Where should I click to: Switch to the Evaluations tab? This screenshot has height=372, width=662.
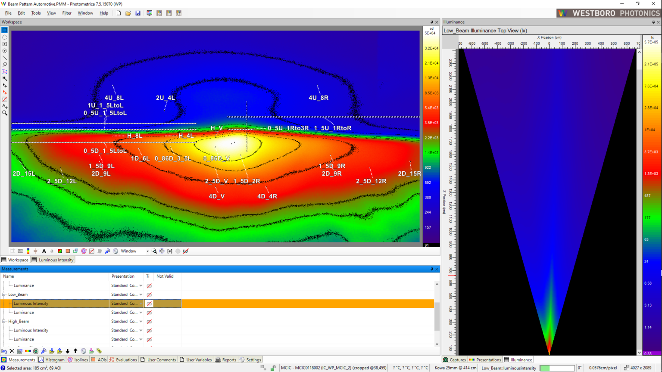[x=123, y=360]
